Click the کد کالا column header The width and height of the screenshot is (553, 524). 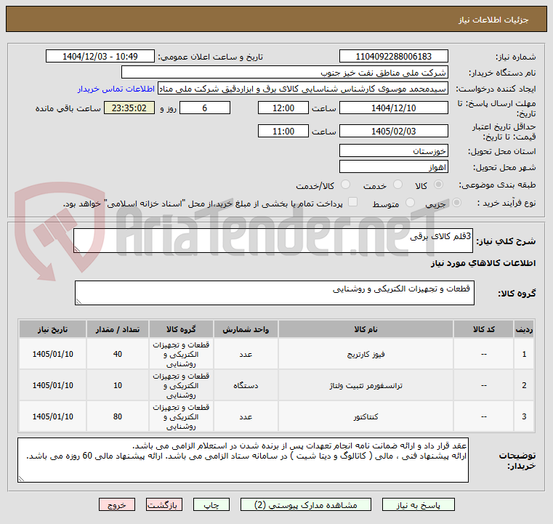point(483,329)
